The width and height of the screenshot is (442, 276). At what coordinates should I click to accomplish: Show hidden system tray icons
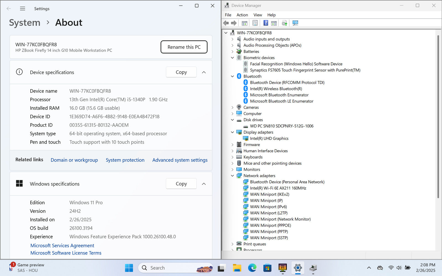369,268
